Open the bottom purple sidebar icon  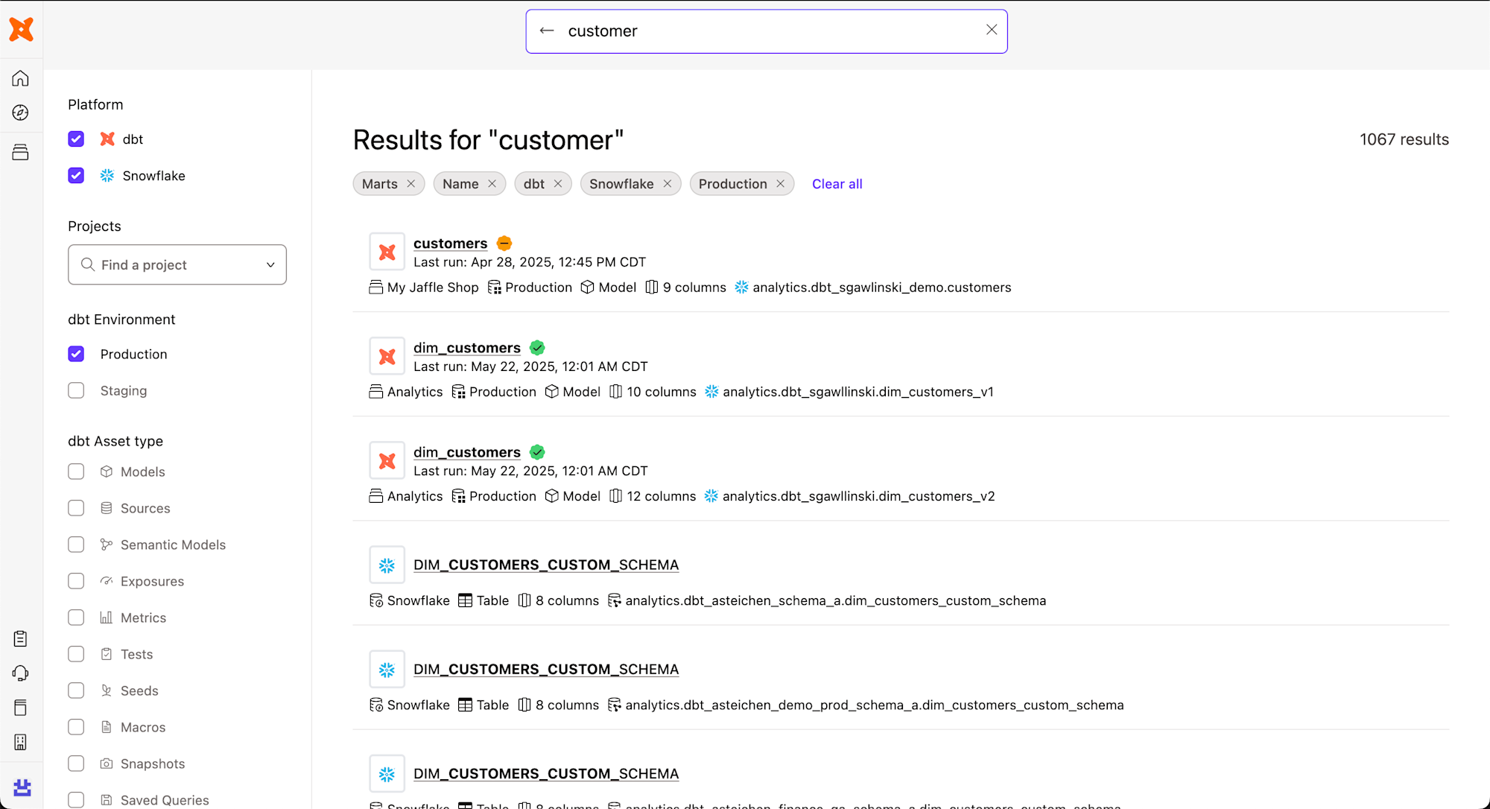click(22, 787)
